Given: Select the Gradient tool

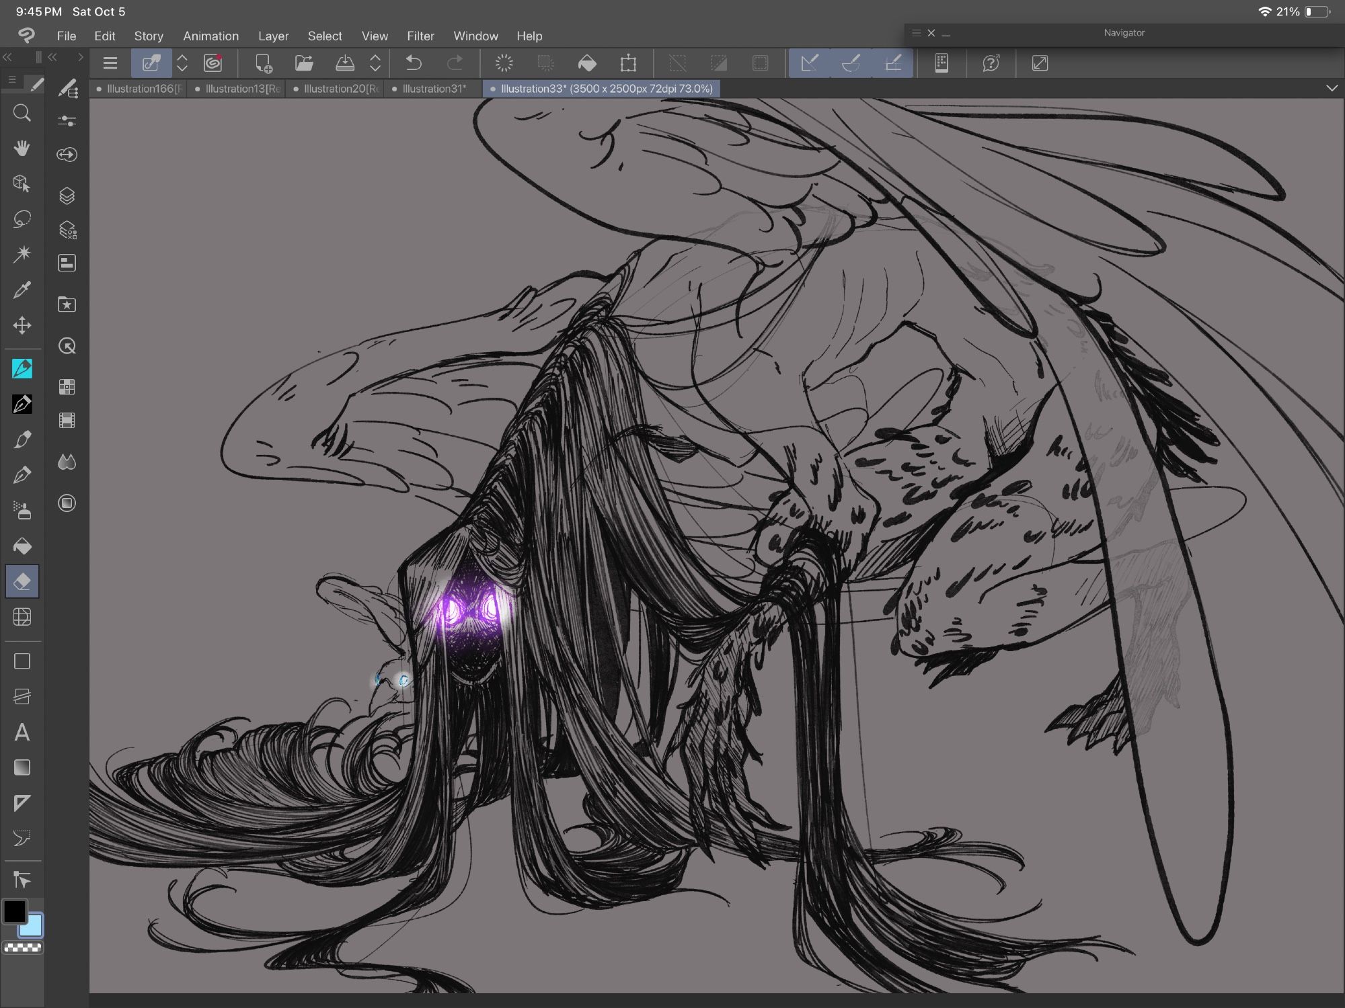Looking at the screenshot, I should [22, 767].
